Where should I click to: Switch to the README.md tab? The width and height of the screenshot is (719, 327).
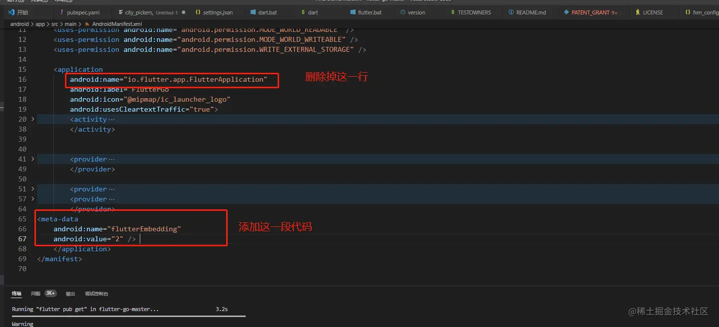[531, 12]
